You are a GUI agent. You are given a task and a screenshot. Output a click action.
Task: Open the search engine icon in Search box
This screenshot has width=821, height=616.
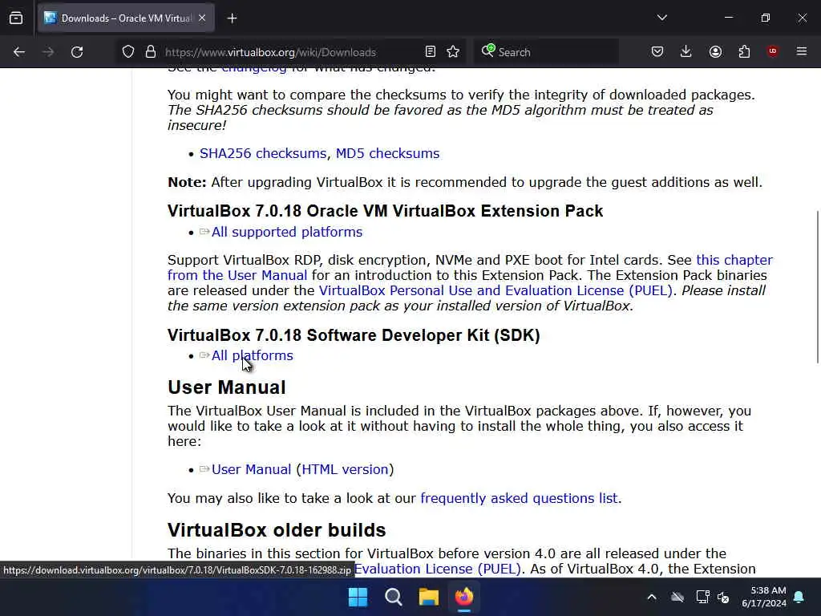488,51
